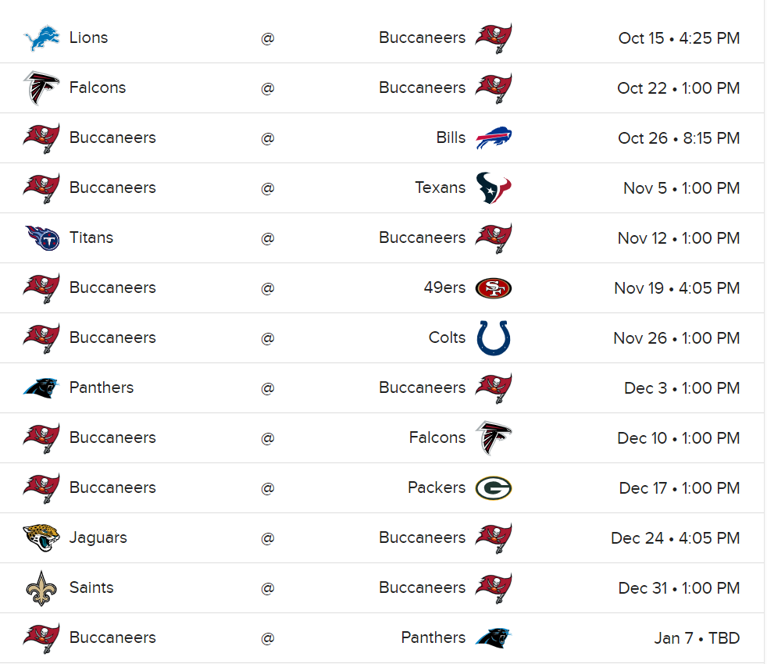The image size is (767, 664).
Task: Click the Lions team logo
Action: click(x=41, y=38)
